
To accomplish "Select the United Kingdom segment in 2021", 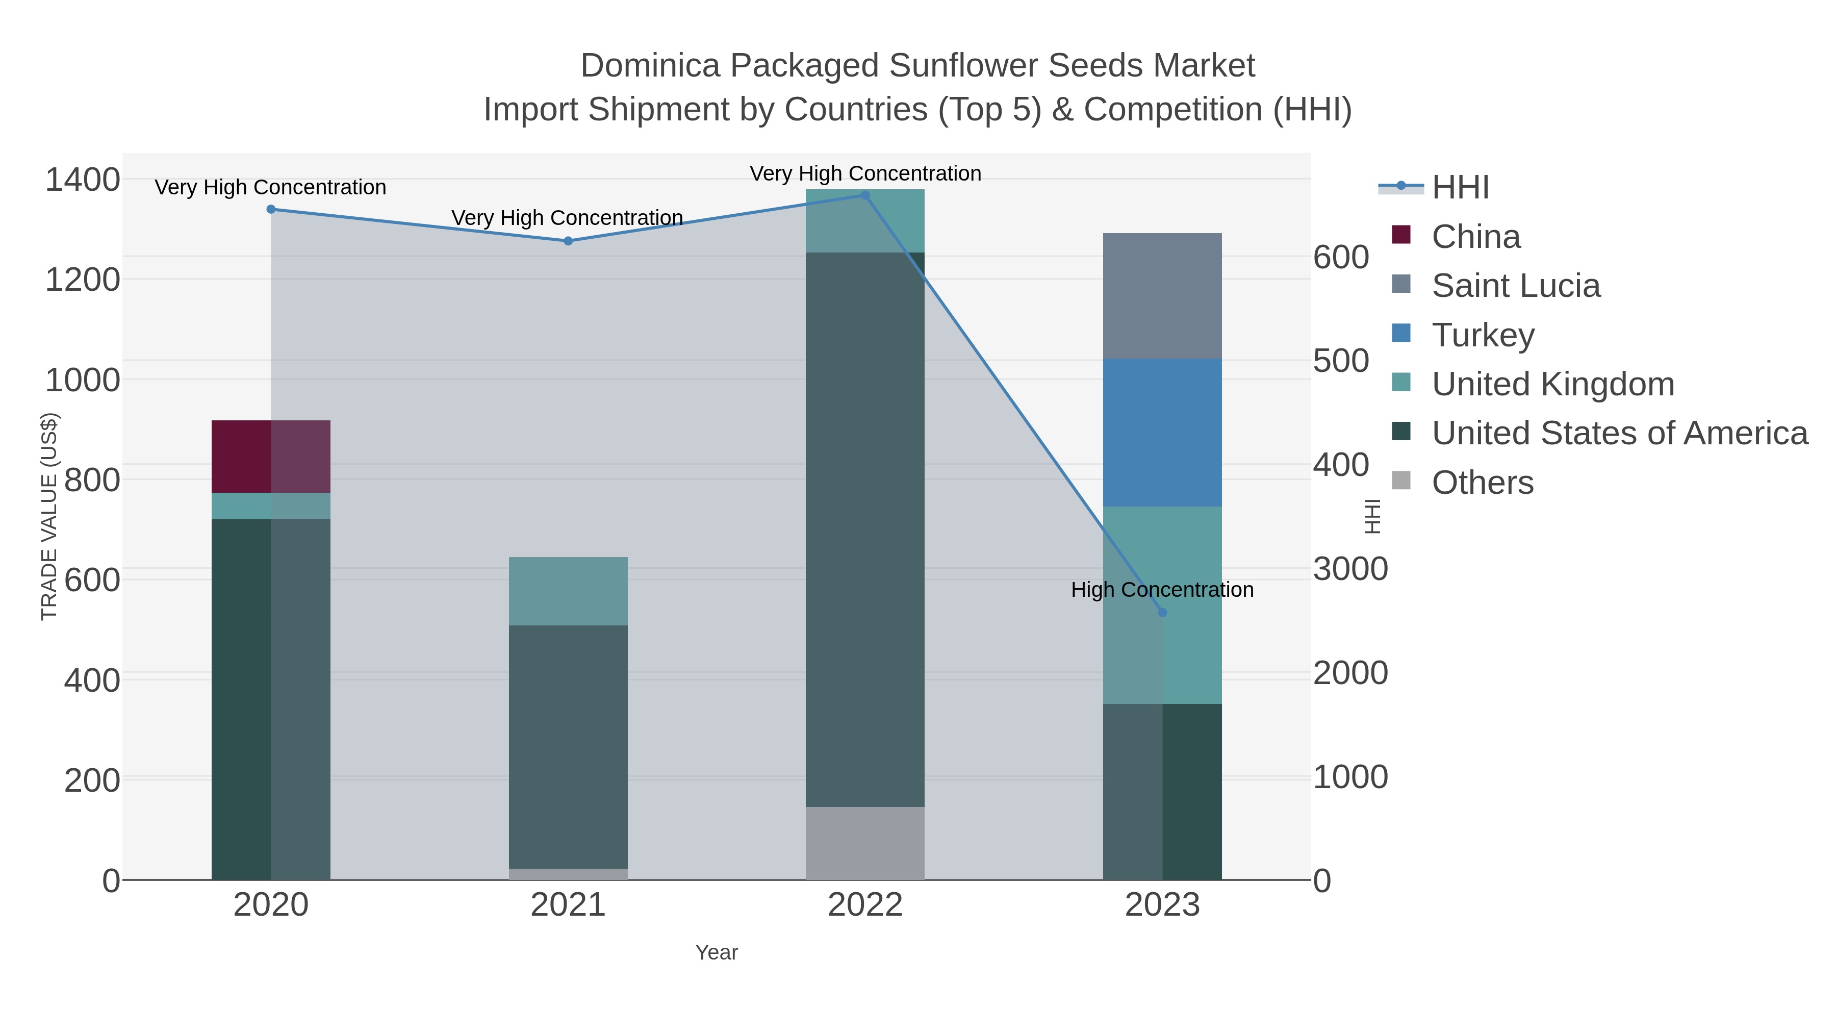I will point(568,592).
